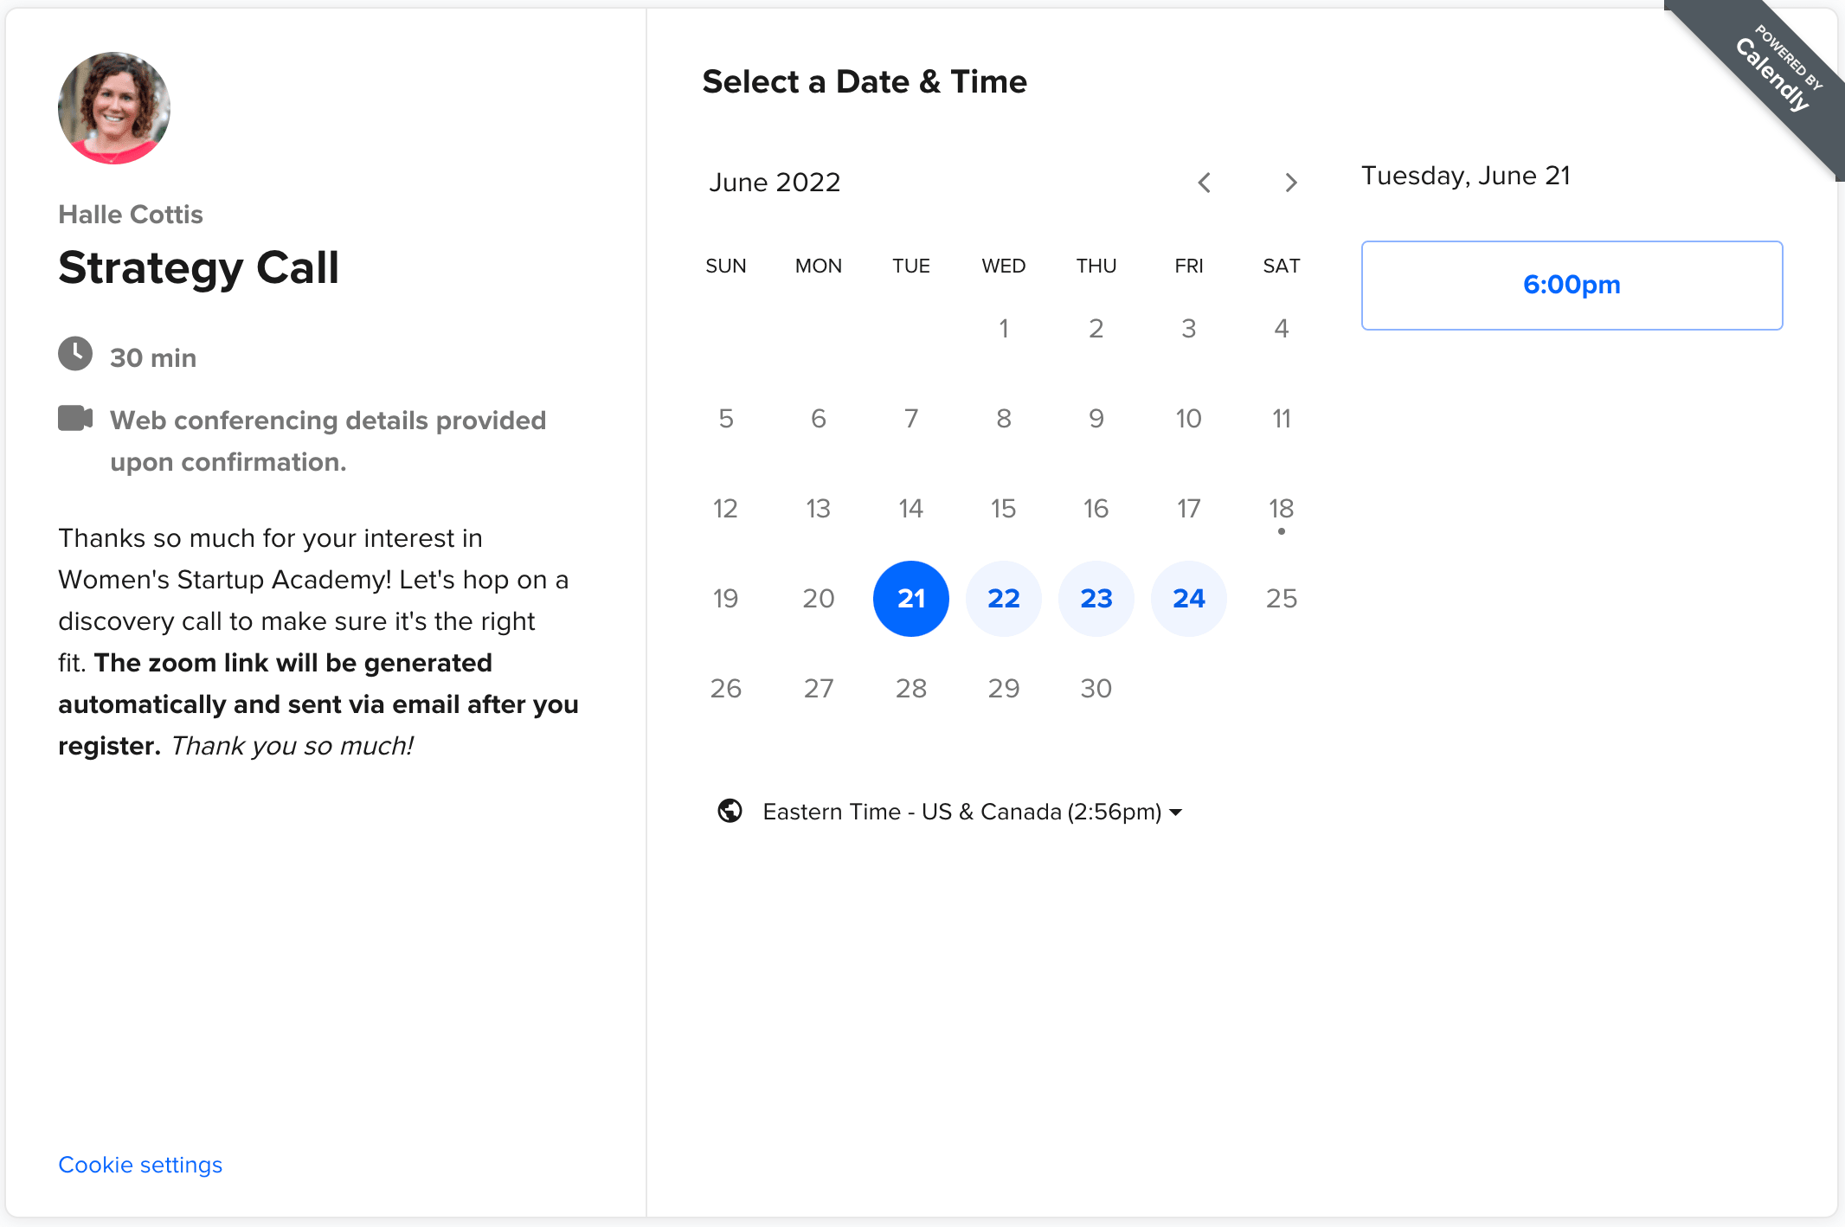Image resolution: width=1845 pixels, height=1227 pixels.
Task: Select June 23 on the calendar
Action: [1096, 599]
